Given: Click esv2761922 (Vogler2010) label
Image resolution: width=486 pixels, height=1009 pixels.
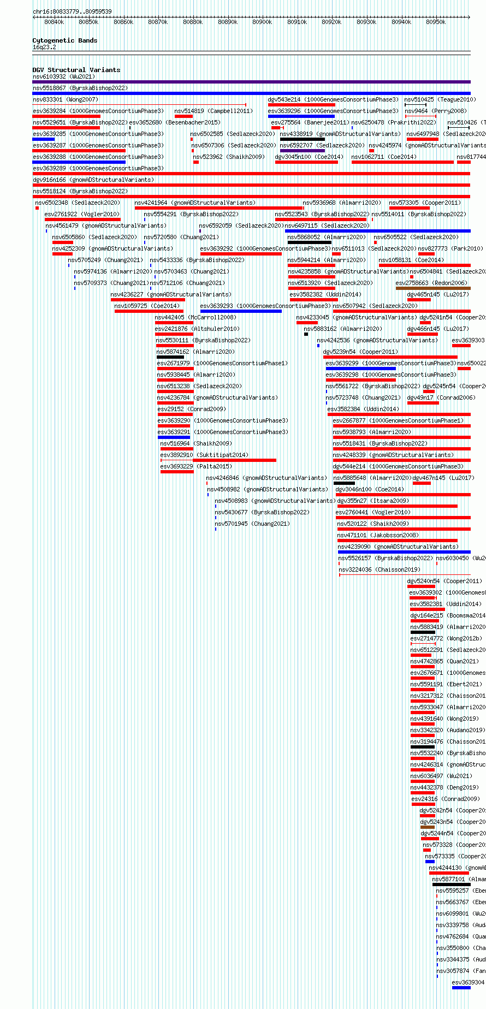Looking at the screenshot, I should (x=82, y=214).
